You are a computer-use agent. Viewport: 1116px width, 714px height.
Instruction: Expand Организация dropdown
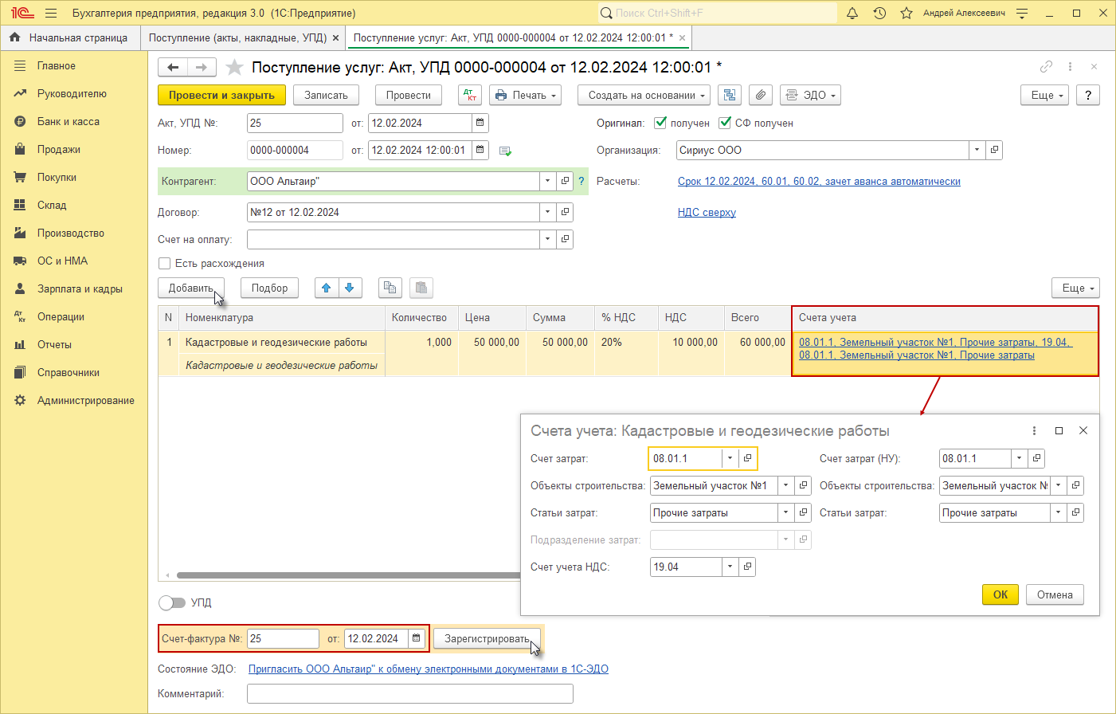[977, 150]
